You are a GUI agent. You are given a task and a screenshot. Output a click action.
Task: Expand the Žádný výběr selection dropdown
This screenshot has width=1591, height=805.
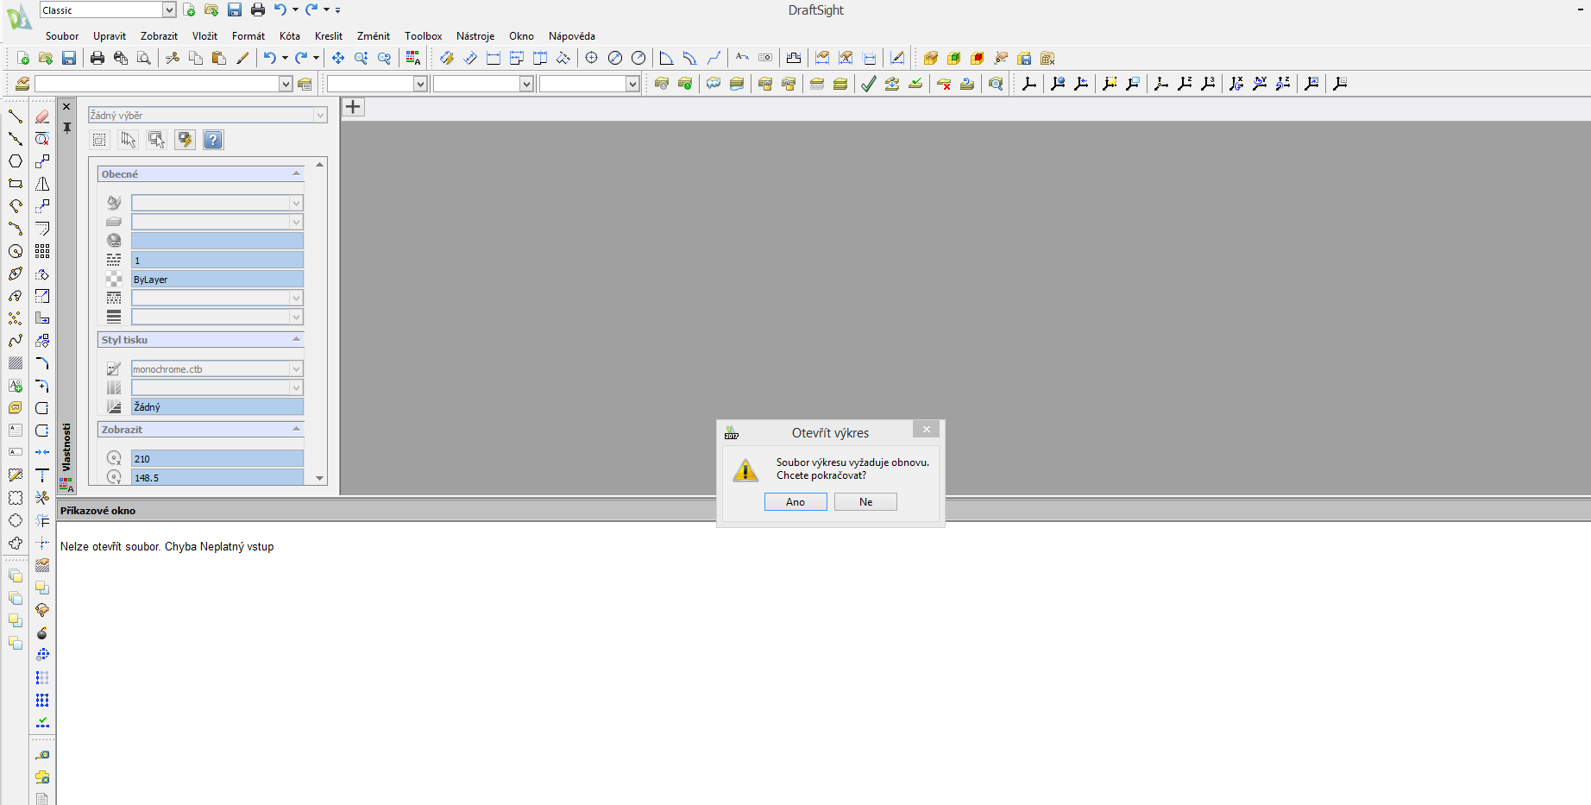pos(320,116)
